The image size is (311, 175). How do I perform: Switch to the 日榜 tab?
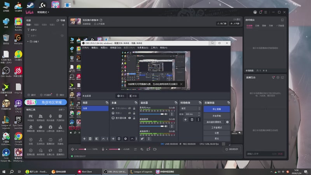click(257, 26)
